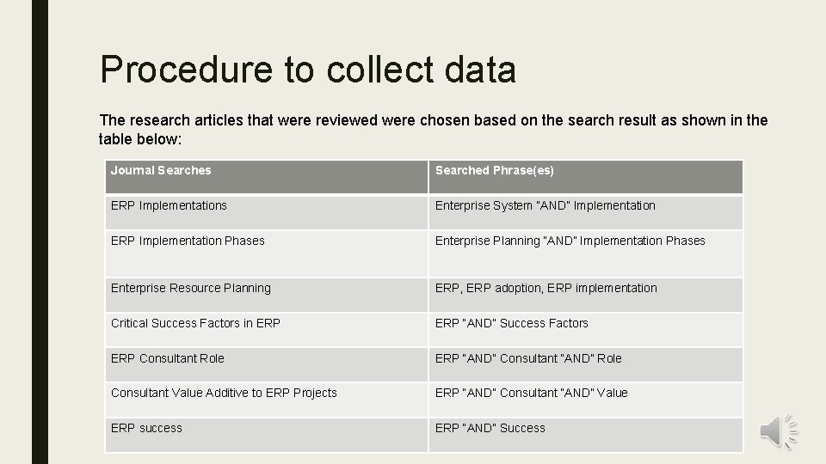Click the 'ERP "AND" Success Factors' cell
Screen dimensions: 826x464
coord(586,330)
